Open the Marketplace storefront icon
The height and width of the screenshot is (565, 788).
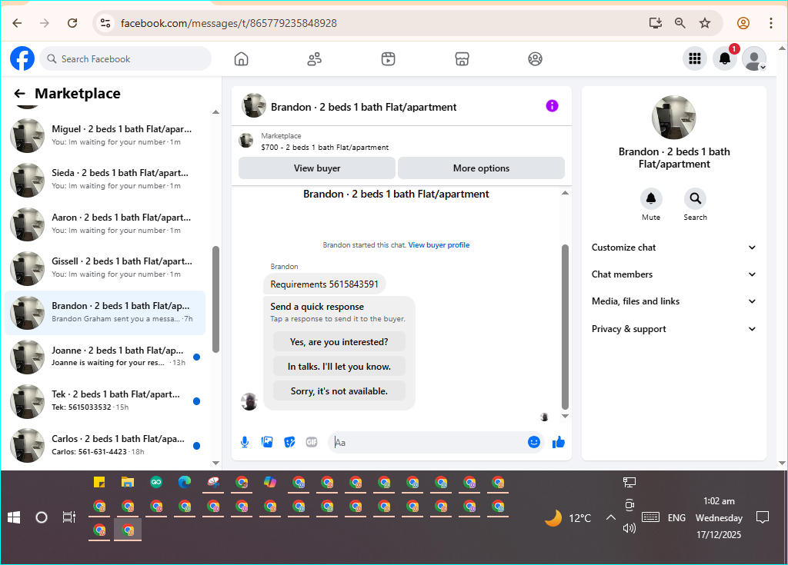coord(462,58)
